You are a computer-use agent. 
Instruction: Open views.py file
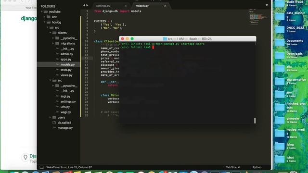tap(66, 75)
